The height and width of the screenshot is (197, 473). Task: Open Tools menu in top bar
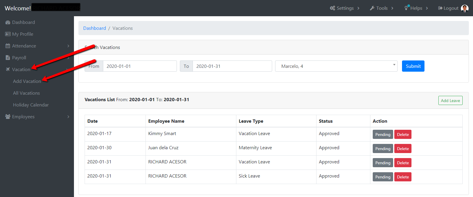(382, 8)
